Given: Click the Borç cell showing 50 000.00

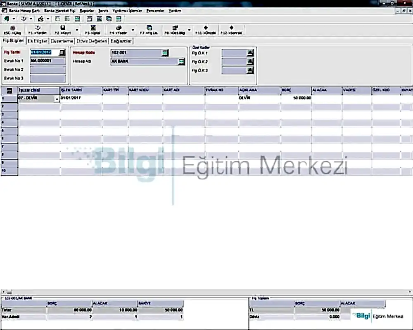Looking at the screenshot, I should pyautogui.click(x=296, y=99).
